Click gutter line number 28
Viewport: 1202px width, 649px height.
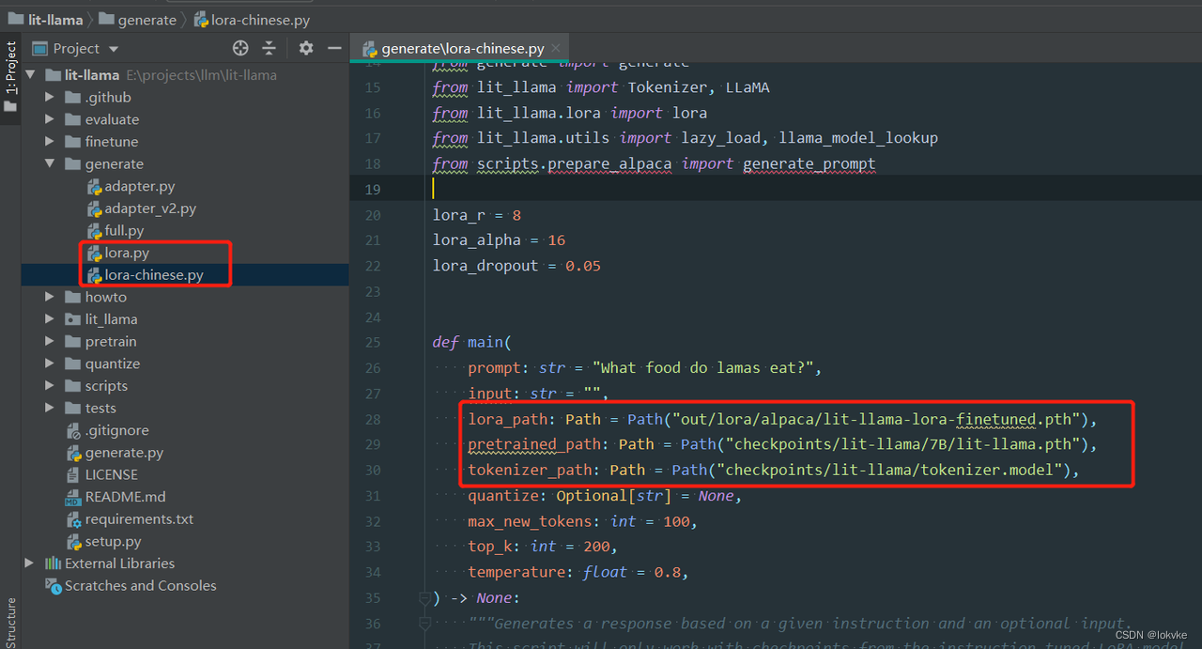[x=373, y=419]
